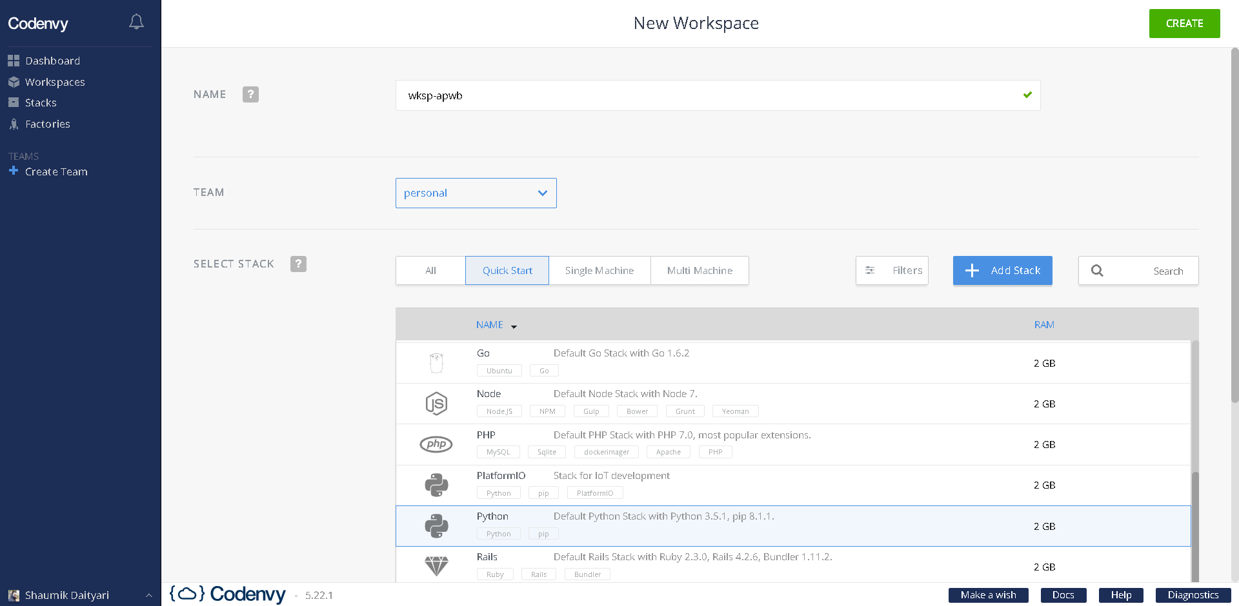Click the PHP elephant stack logo
This screenshot has height=606, width=1239.
pos(436,444)
